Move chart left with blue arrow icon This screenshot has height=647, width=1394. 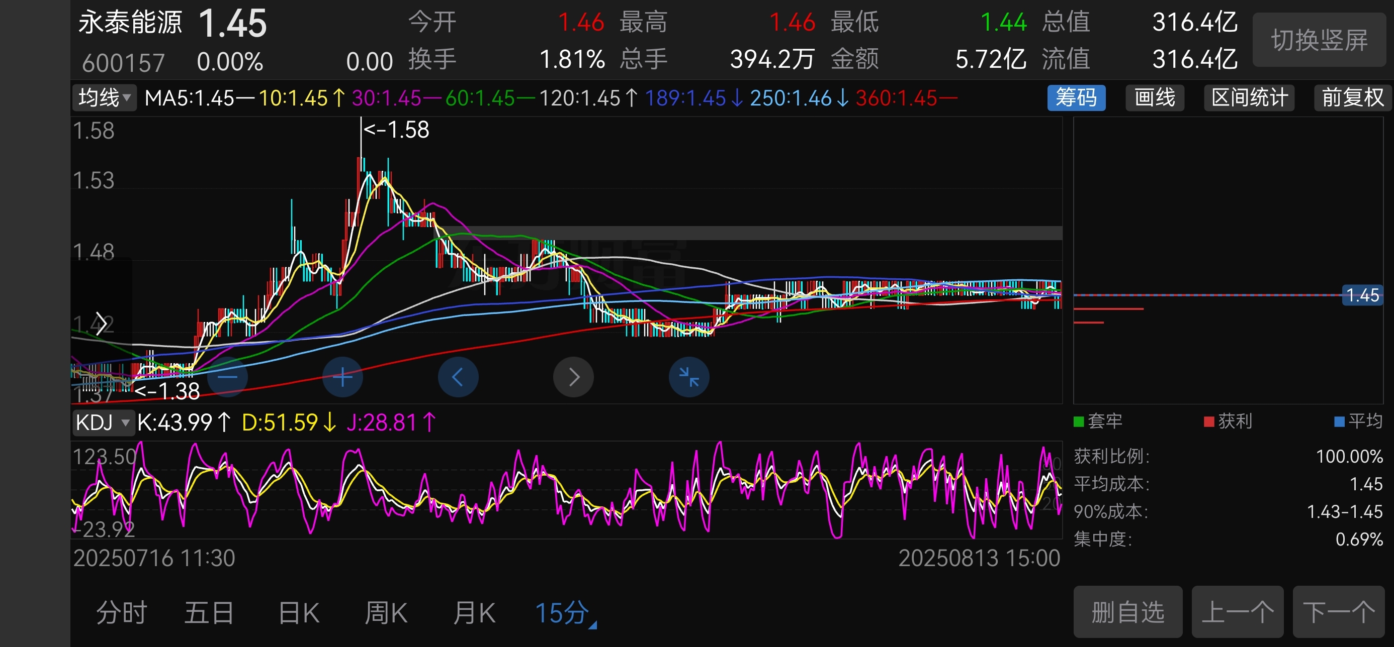tap(458, 377)
